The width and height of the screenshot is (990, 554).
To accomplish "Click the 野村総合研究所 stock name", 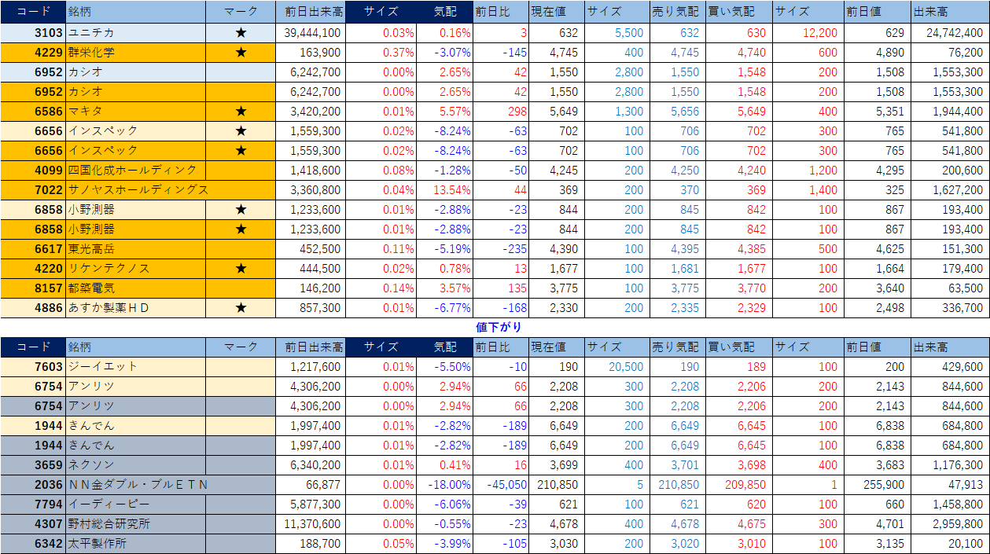I will [x=109, y=524].
